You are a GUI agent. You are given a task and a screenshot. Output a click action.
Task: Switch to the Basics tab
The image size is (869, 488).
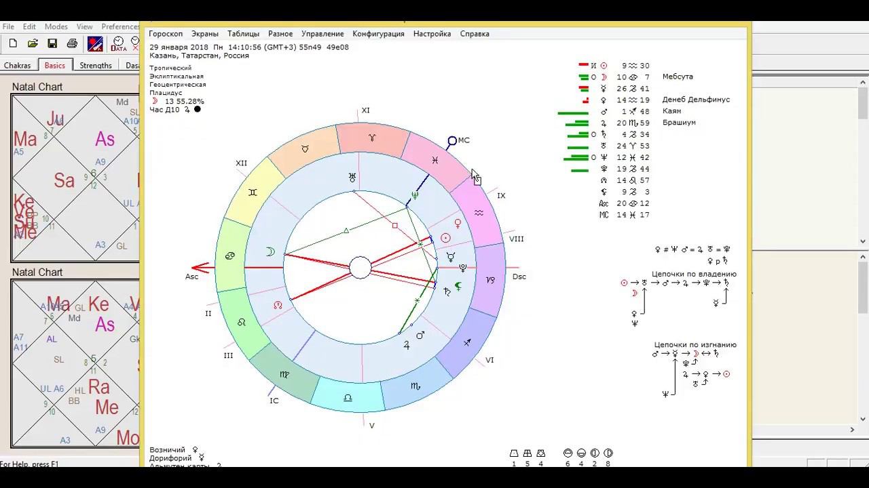pos(55,65)
